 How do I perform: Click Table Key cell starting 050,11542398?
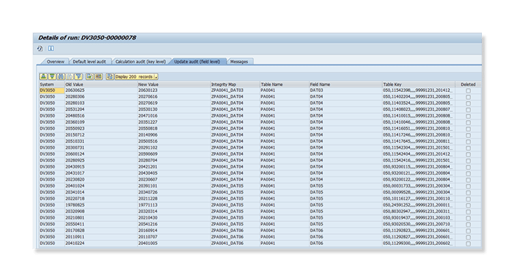coord(418,91)
